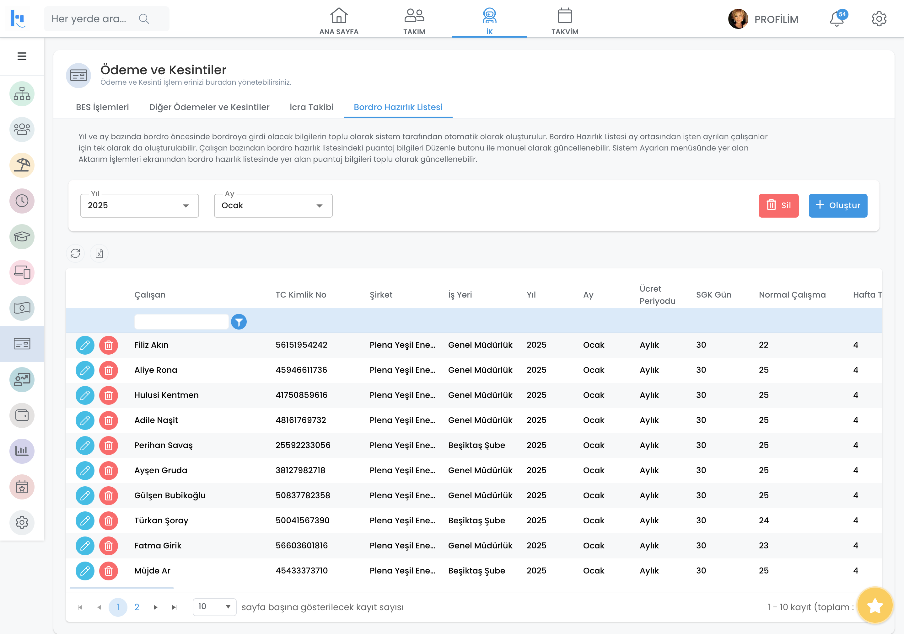Click the graduation cap training icon
Viewport: 904px width, 634px height.
22,236
